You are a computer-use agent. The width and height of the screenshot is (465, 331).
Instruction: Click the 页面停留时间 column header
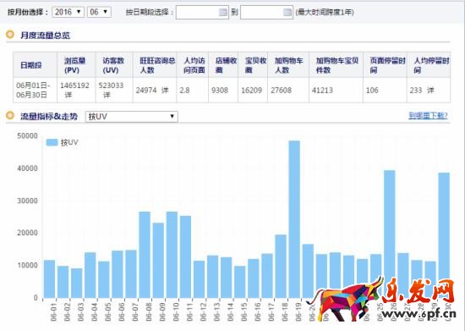click(x=385, y=65)
